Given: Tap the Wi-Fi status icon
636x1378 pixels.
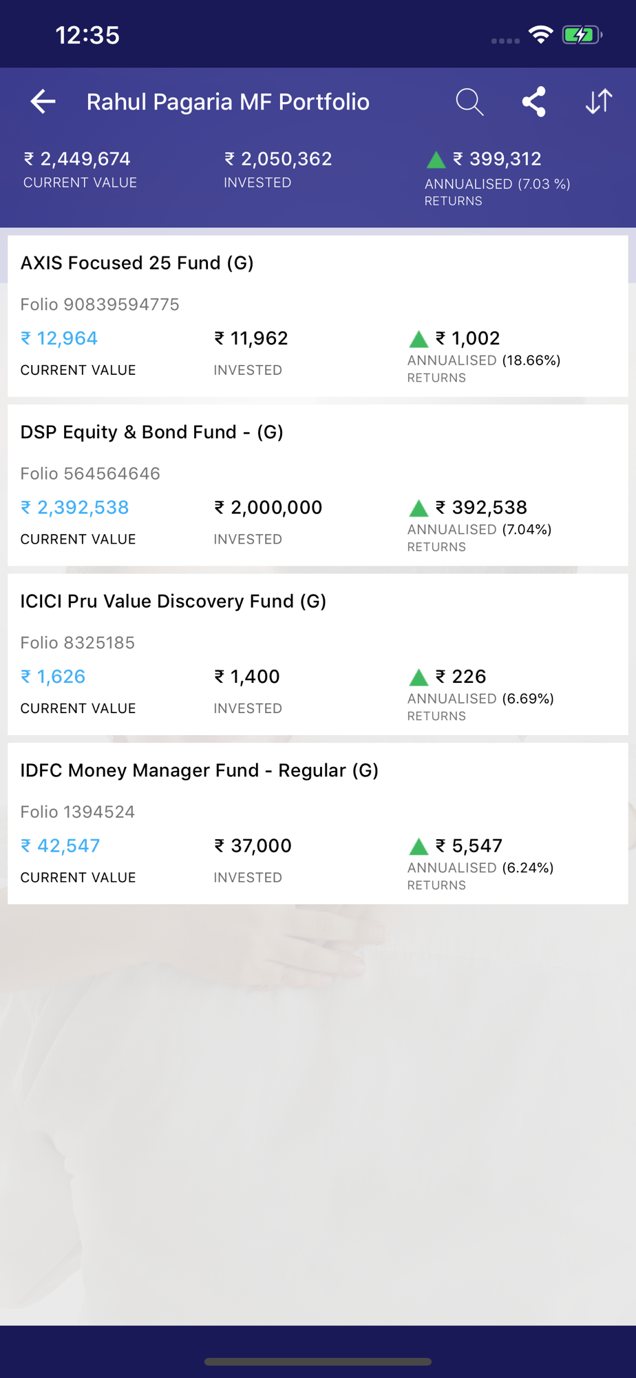Looking at the screenshot, I should [541, 34].
